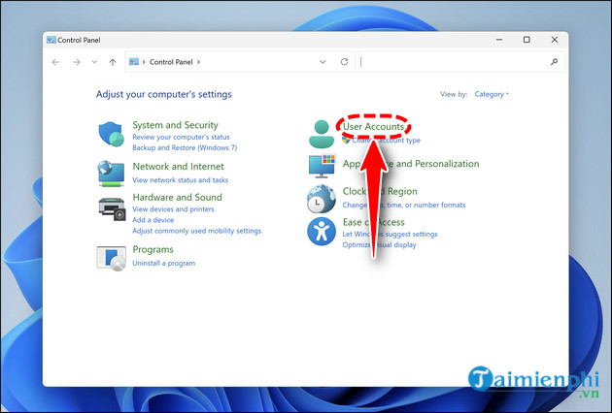
Task: Open Adjust commonly used mobility settings
Action: pos(196,231)
